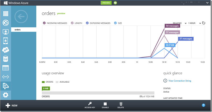This screenshot has width=212, height=112.
Task: Click the blue 57 messages data label
Action: point(186,39)
